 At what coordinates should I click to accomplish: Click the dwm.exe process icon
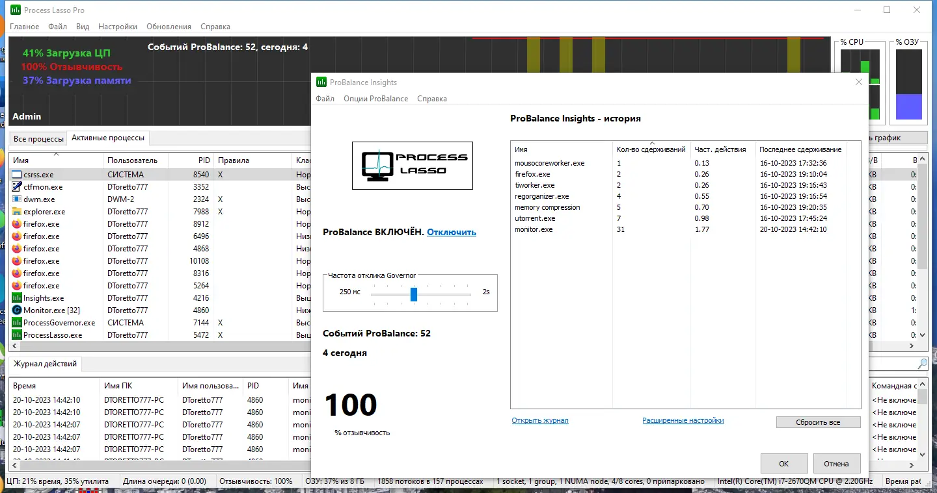point(17,199)
